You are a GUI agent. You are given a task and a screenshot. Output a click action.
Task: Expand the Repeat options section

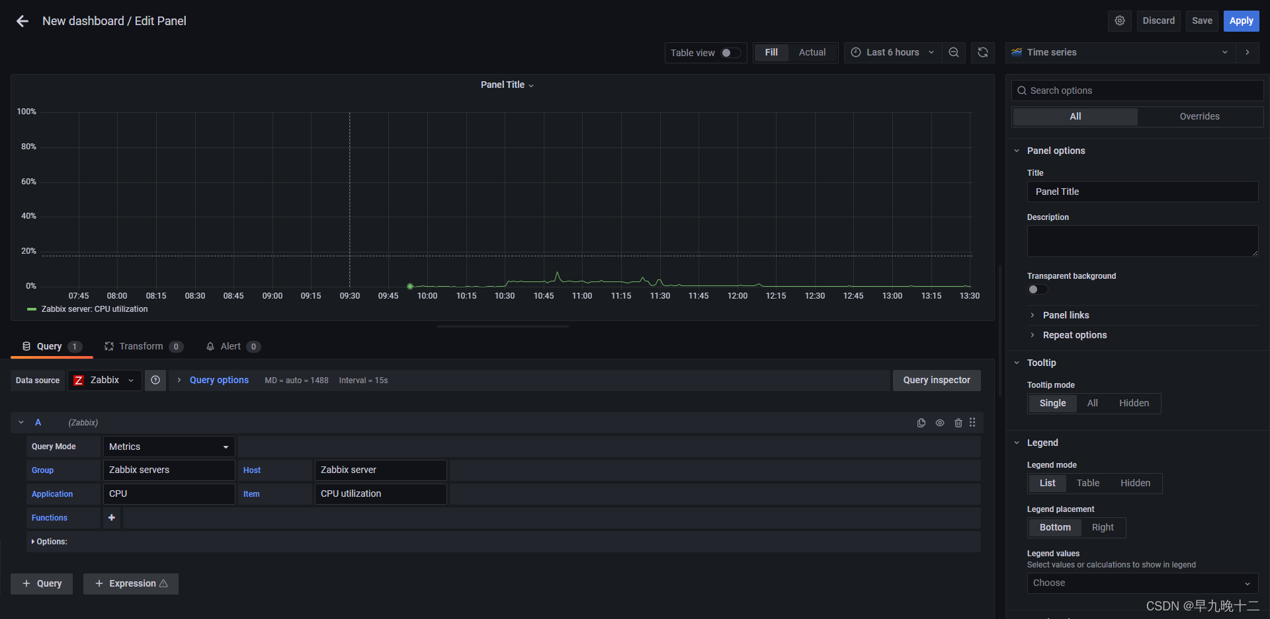tap(1074, 335)
